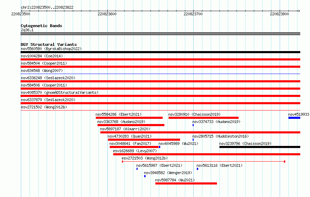Image resolution: width=310 pixels, height=197 pixels.
Task: Open the nsv5897187 (Almarri2020) label
Action: pyautogui.click(x=125, y=129)
